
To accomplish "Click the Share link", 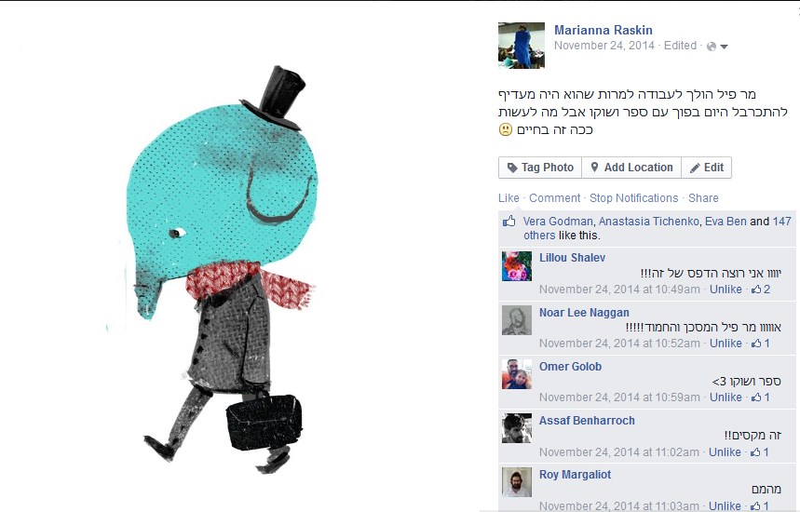I will (703, 198).
